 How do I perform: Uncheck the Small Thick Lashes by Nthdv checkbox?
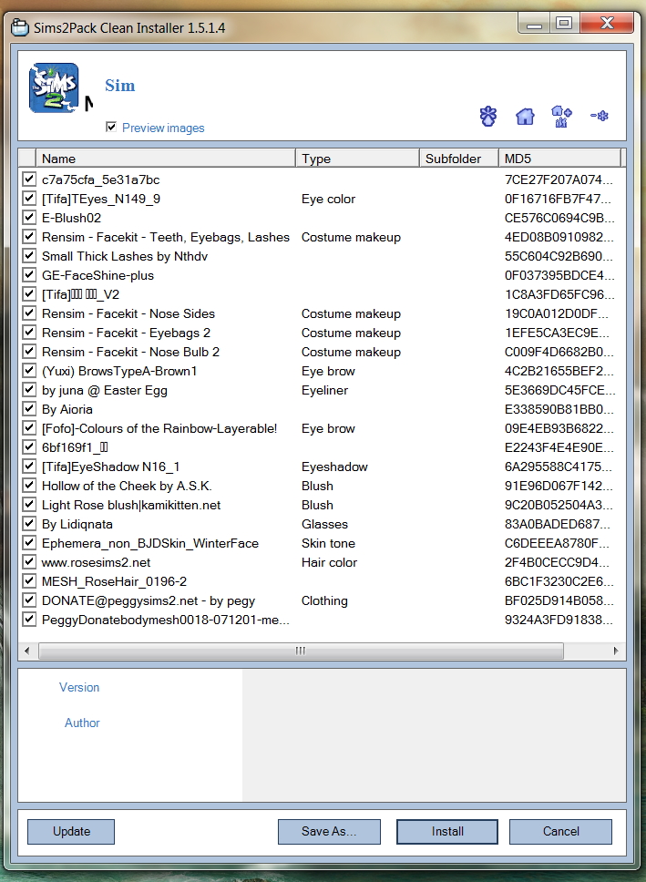click(28, 256)
